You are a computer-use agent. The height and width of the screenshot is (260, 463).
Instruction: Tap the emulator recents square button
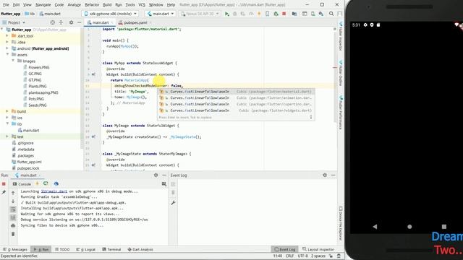coord(443,227)
